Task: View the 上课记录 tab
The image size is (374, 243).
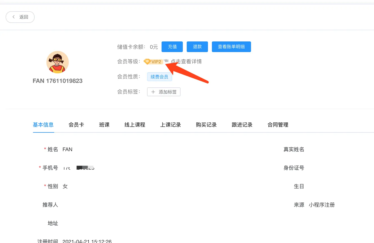Action: point(171,125)
